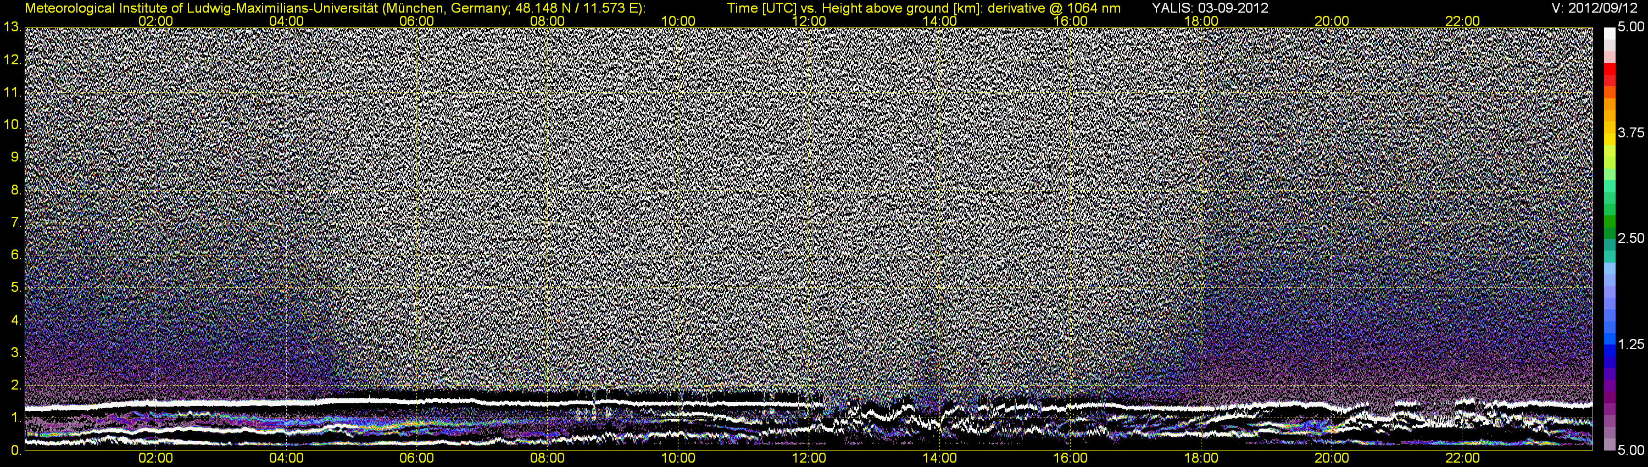Click the 08:00 label on the bottom time axis
1648x467 pixels.
[548, 459]
